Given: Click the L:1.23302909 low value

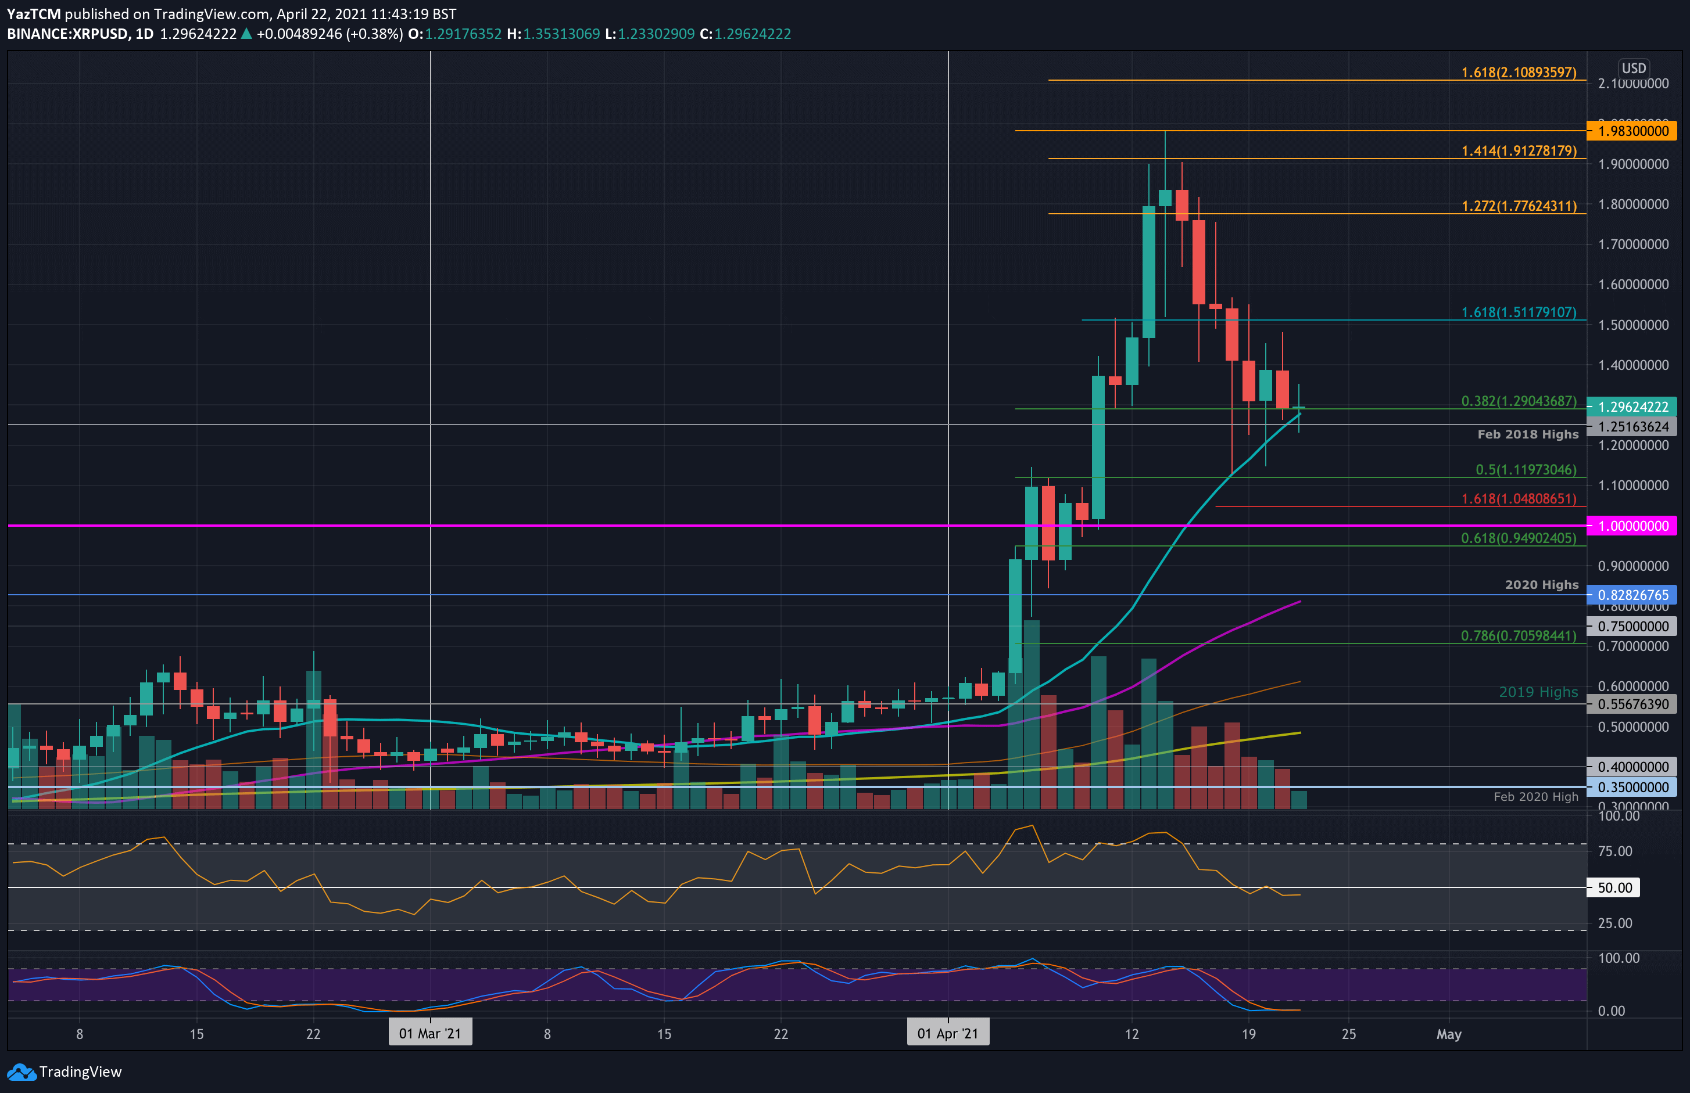Looking at the screenshot, I should 650,34.
